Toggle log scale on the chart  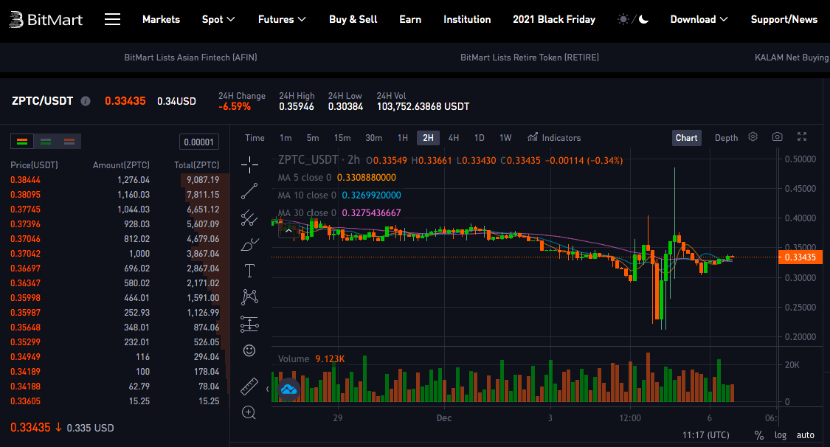781,435
